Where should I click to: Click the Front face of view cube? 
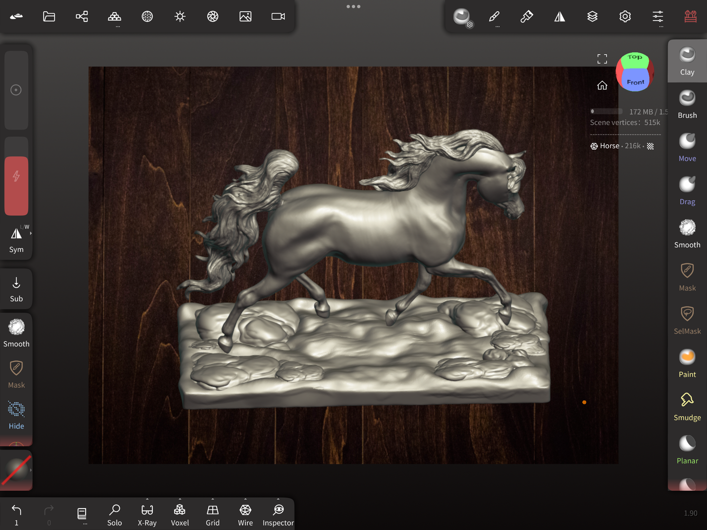click(x=635, y=82)
